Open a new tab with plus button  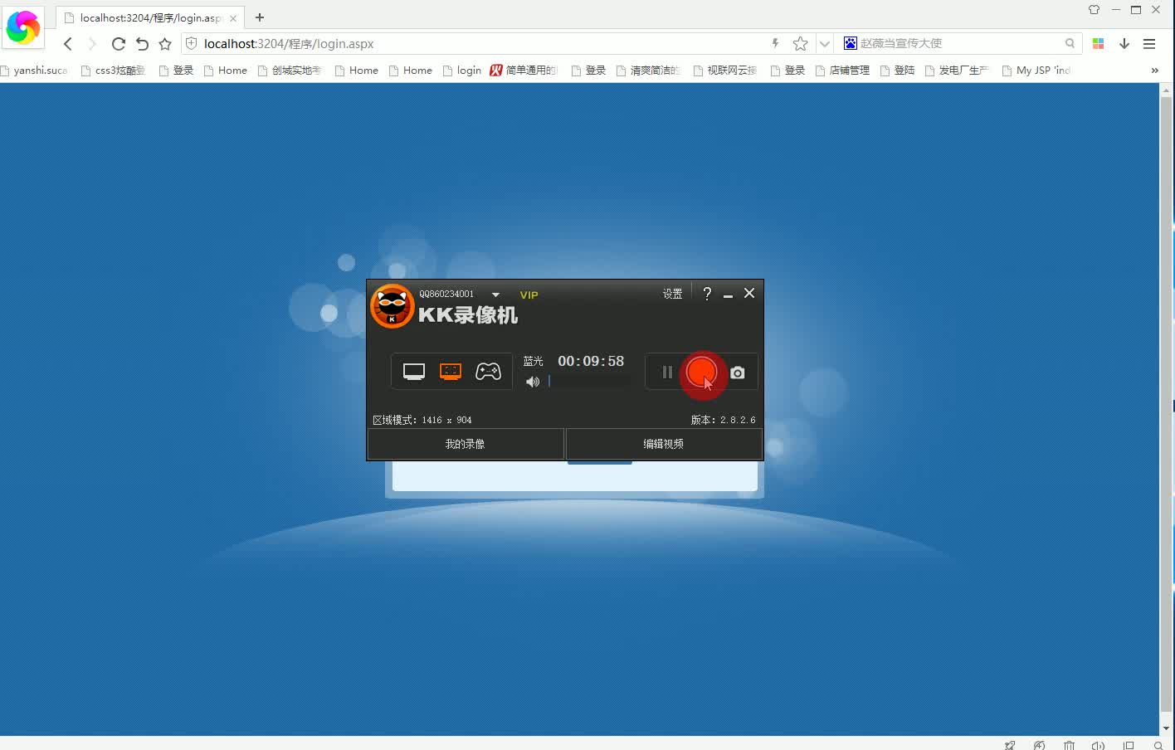click(260, 17)
